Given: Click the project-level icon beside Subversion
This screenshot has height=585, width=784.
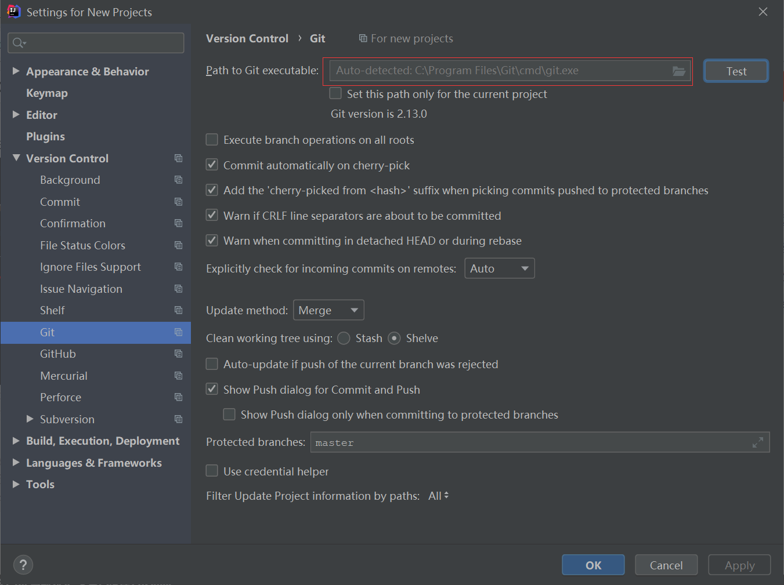Looking at the screenshot, I should coord(178,419).
